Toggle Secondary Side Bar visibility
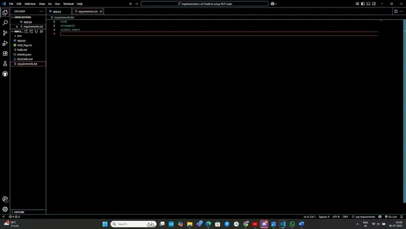This screenshot has height=229, width=406. (374, 4)
